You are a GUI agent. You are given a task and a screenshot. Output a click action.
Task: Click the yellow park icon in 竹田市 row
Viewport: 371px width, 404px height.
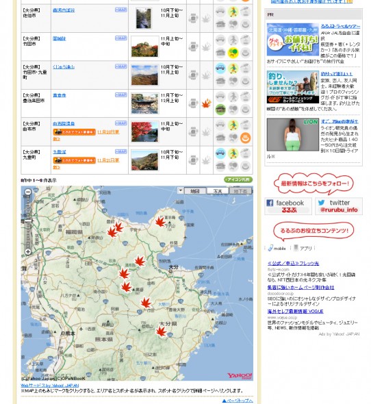(233, 53)
